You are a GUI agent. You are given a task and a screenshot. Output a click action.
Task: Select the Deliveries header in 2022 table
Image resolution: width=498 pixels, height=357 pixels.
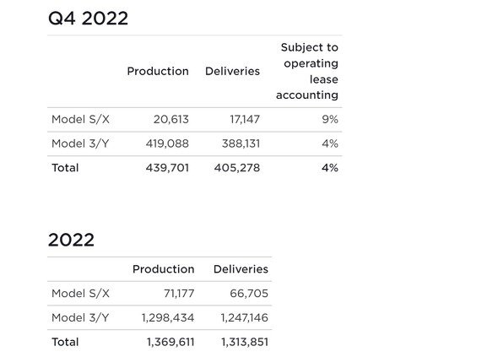[241, 269]
